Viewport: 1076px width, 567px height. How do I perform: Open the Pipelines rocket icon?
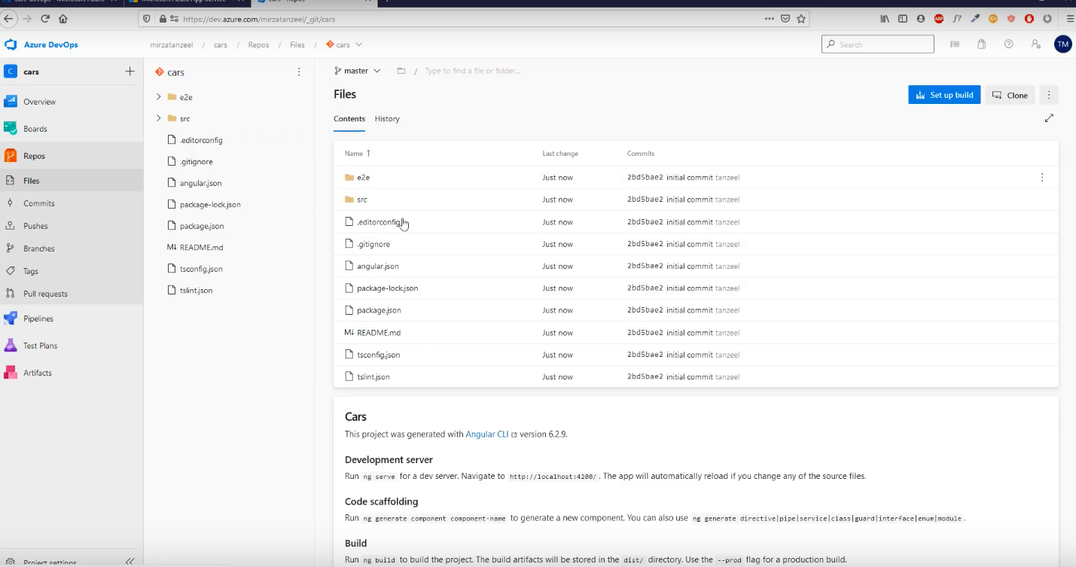coord(11,319)
